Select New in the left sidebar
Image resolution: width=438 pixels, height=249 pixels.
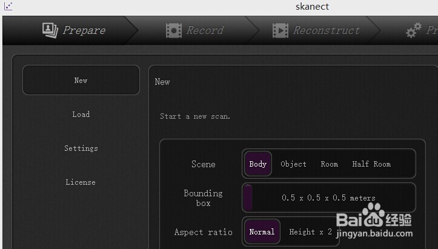[81, 80]
